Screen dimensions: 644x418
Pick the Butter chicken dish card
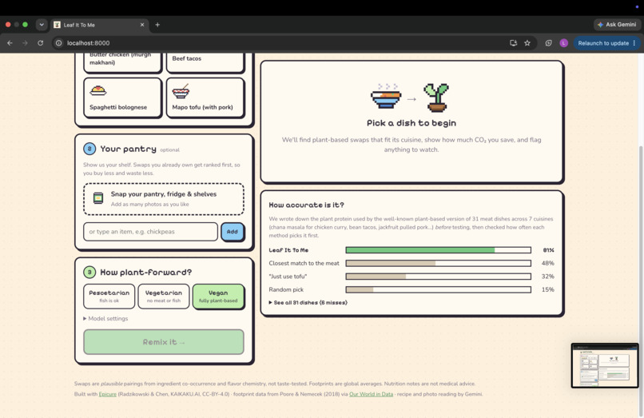pos(122,62)
